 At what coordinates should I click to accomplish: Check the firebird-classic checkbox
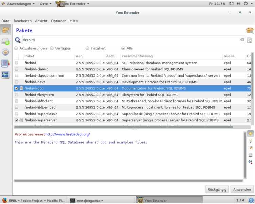click(x=17, y=69)
